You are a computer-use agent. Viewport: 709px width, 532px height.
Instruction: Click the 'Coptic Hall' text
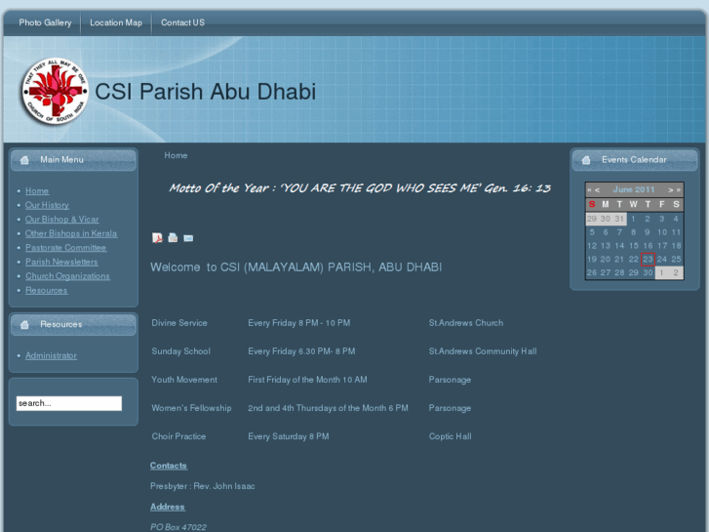click(x=450, y=436)
